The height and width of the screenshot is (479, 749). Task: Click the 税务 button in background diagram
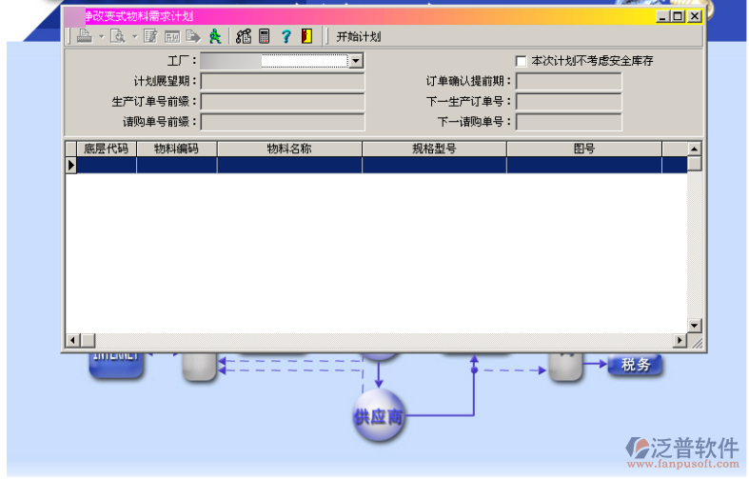(x=636, y=365)
